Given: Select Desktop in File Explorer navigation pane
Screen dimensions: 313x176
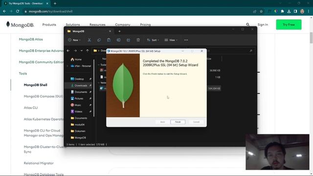Looking at the screenshot, I should coord(77,79).
